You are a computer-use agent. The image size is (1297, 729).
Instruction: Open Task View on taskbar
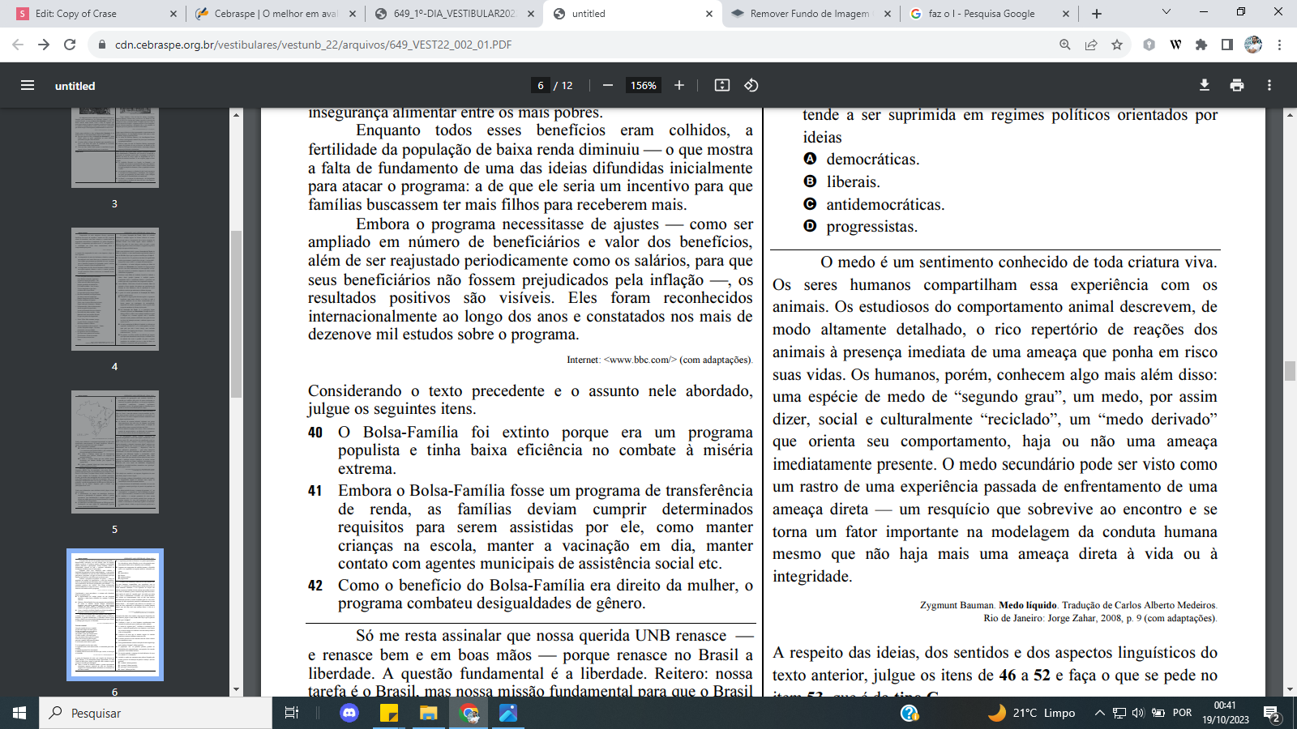click(292, 713)
